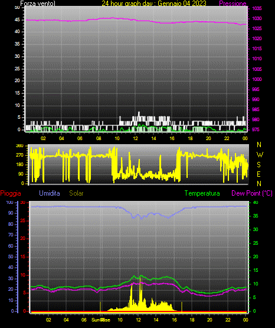Click the 22 hour tick on bottom graph
This screenshot has width=275, height=328.
[x=228, y=320]
